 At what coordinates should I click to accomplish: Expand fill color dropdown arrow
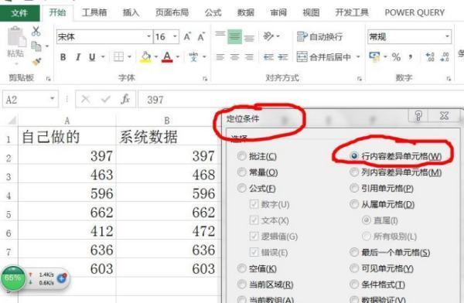click(x=156, y=57)
